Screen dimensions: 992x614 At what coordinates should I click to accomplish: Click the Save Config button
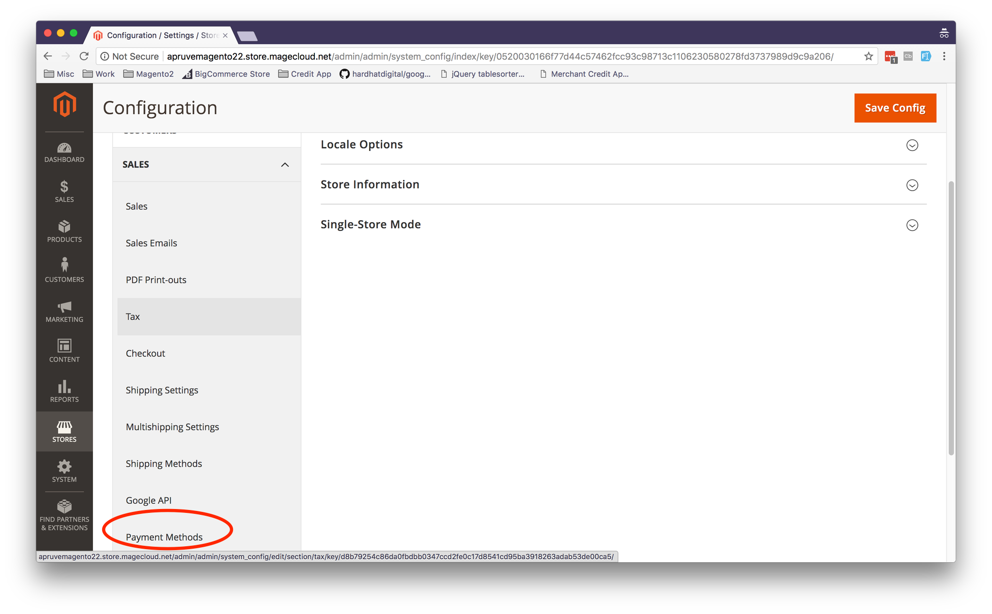[895, 108]
